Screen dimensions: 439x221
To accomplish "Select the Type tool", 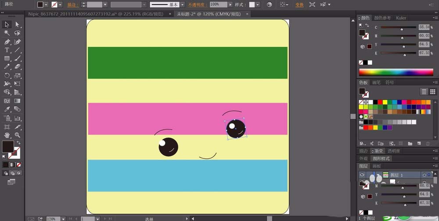I will pos(7,50).
